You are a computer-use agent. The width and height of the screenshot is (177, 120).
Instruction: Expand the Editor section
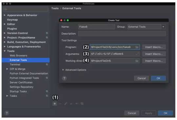point(5,24)
